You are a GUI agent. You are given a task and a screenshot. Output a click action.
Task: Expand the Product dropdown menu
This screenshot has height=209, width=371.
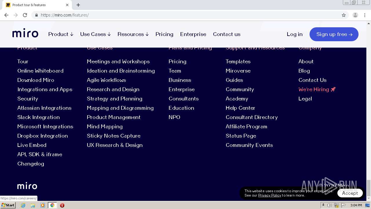(61, 34)
